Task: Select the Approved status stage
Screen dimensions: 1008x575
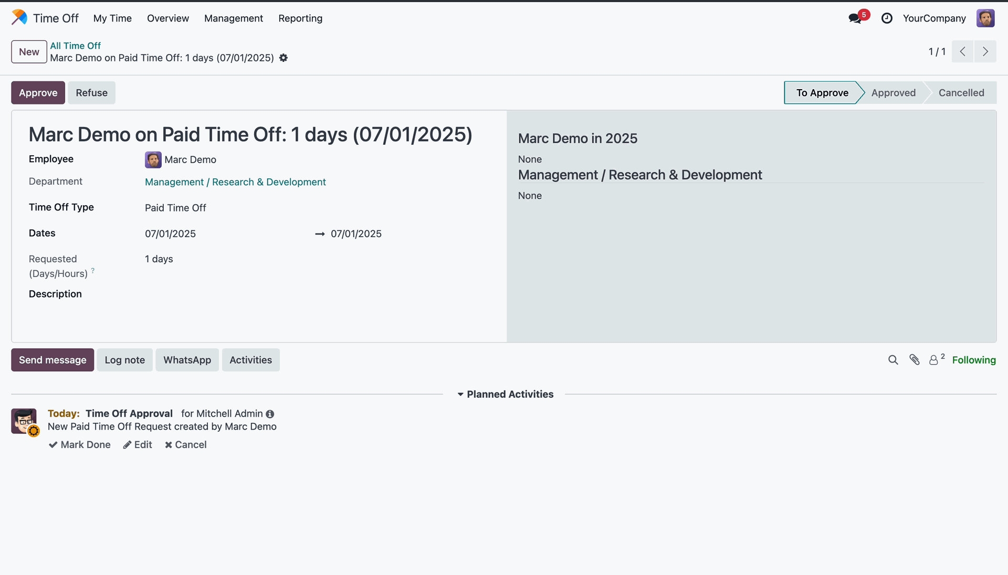Action: 893,93
